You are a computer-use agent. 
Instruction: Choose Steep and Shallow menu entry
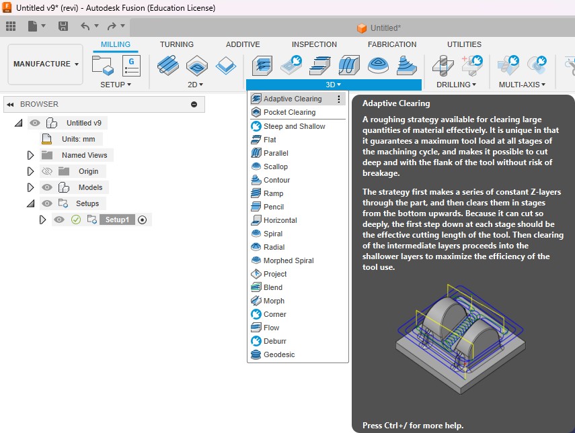[298, 126]
